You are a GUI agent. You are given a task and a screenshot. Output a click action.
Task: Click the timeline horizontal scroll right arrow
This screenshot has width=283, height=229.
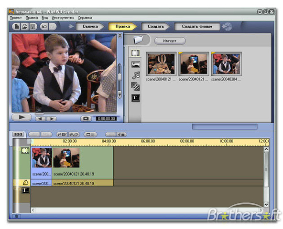point(261,210)
